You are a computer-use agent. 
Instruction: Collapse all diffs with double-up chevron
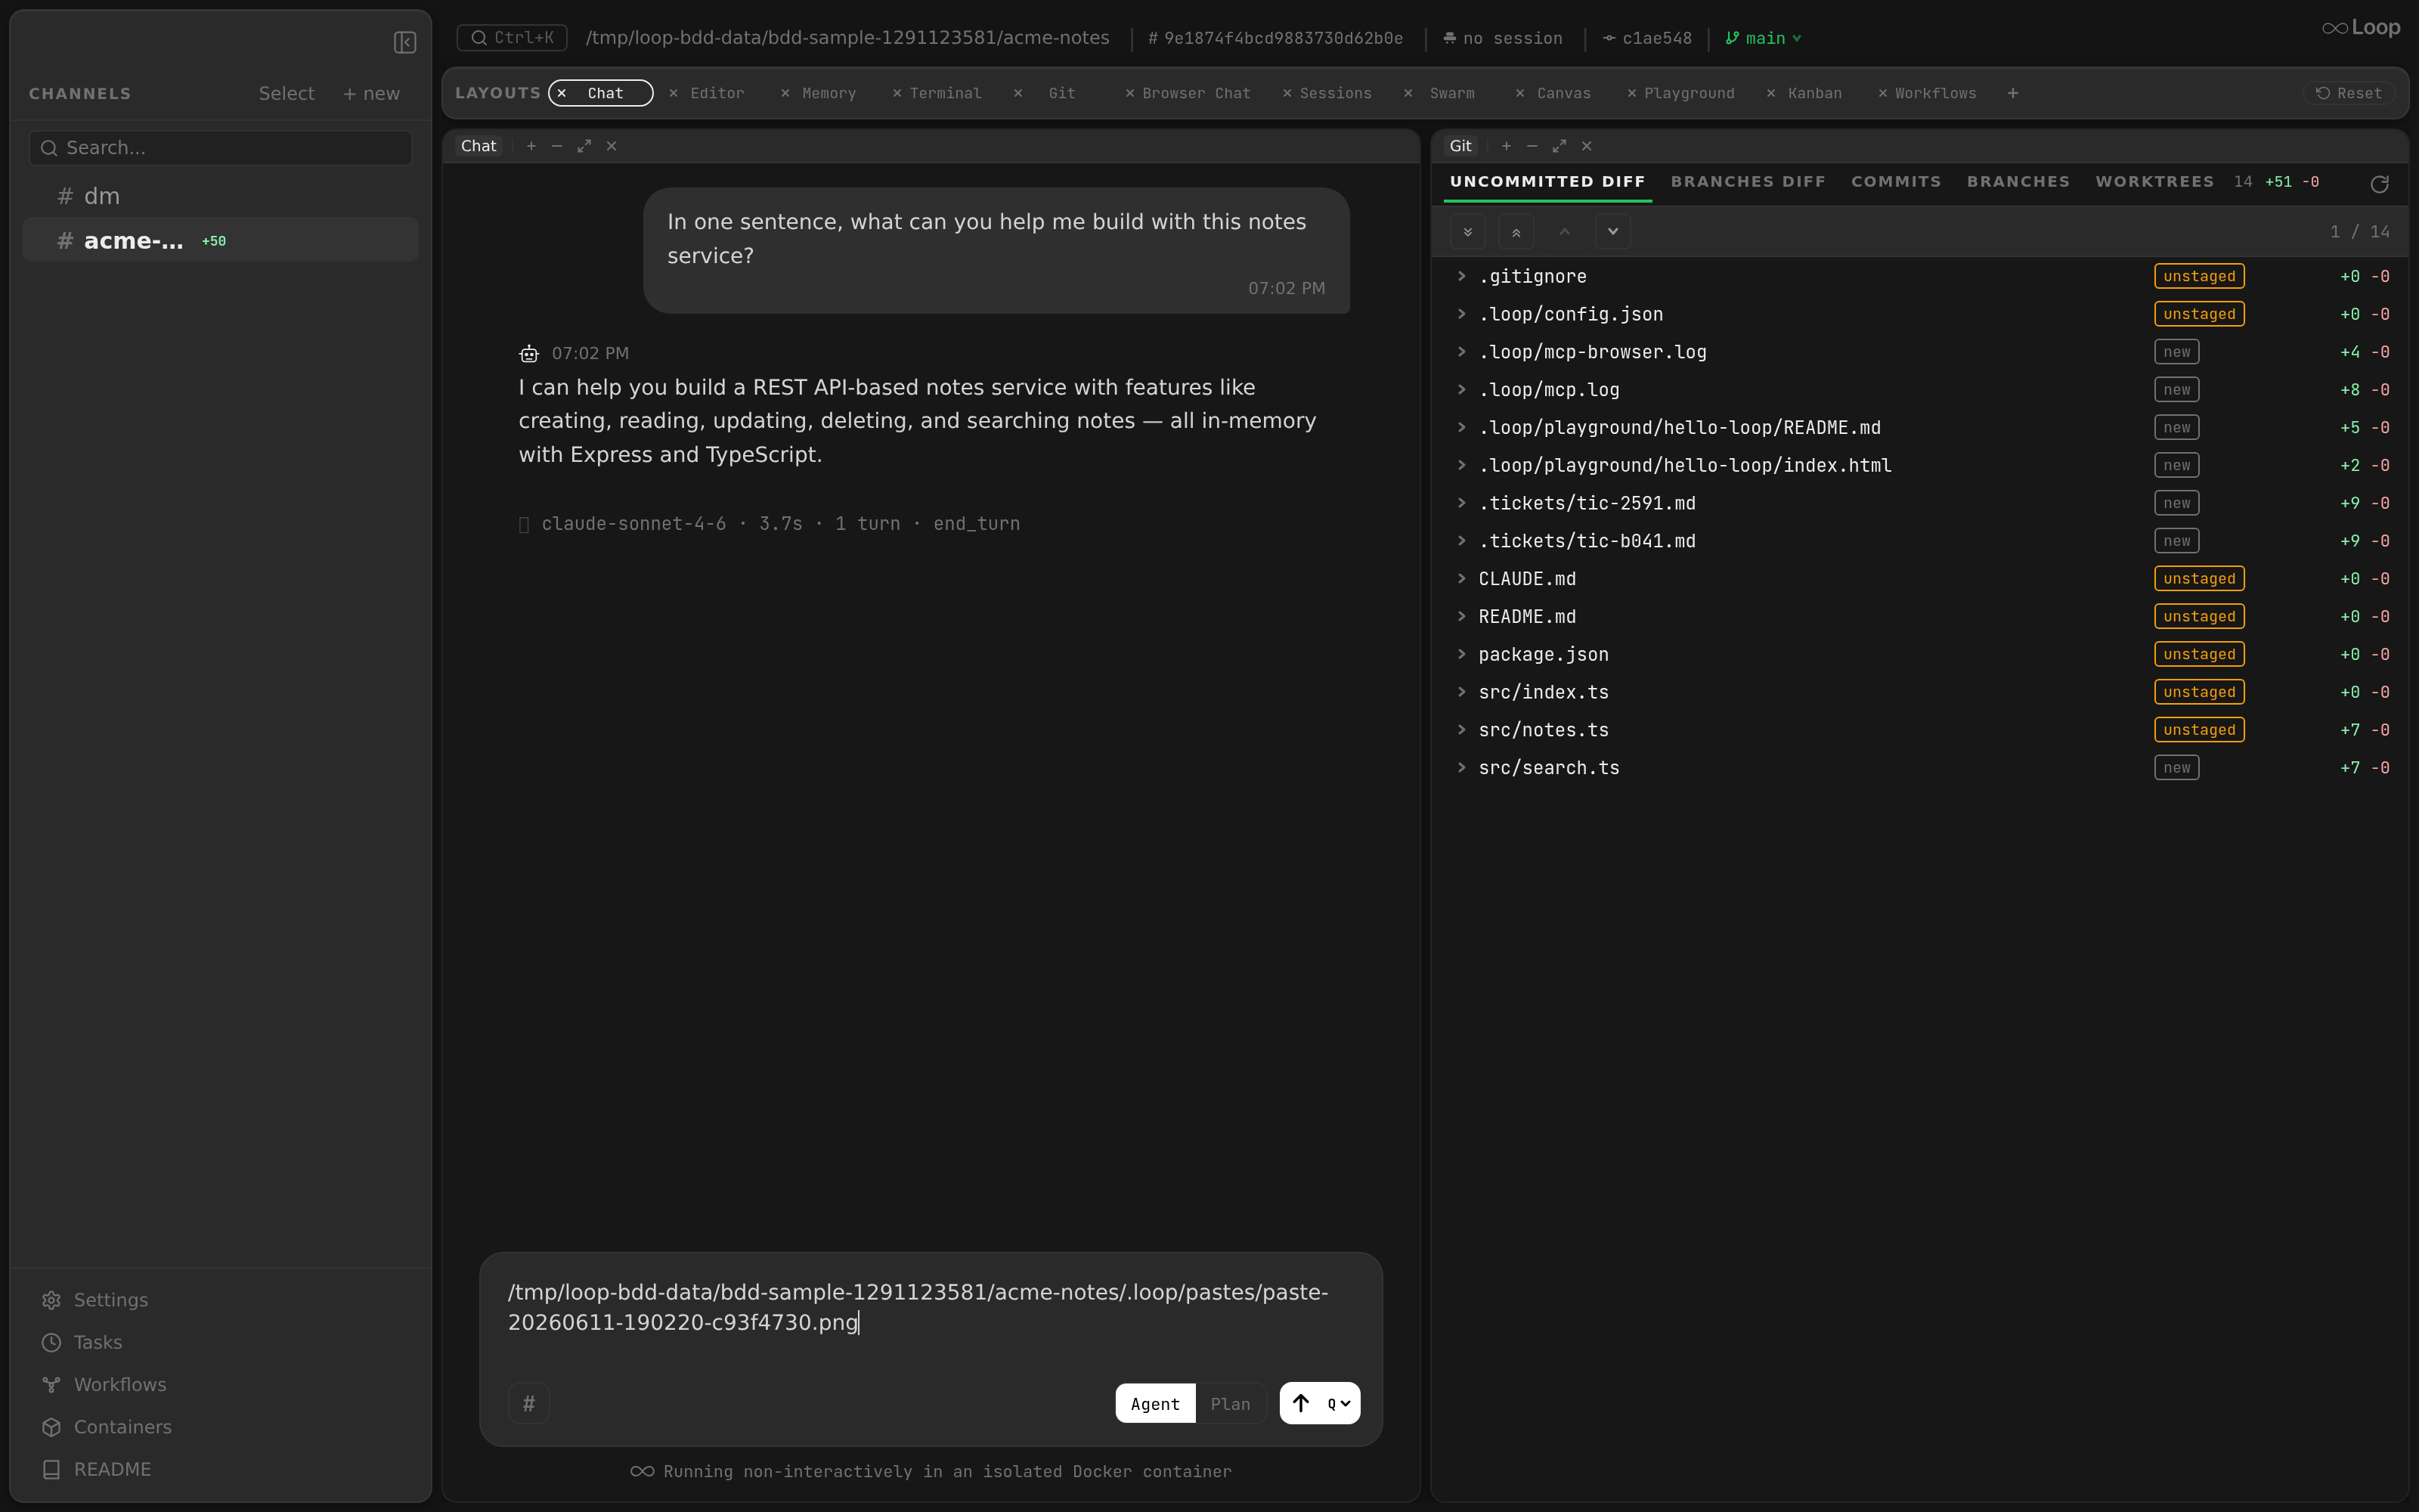point(1516,232)
